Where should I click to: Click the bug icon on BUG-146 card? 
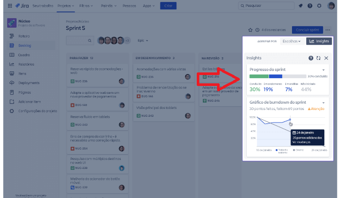[138, 96]
